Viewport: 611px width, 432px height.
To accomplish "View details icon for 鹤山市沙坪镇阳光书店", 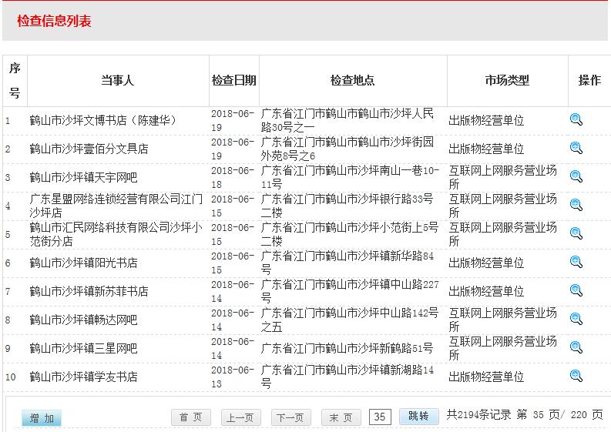I will (576, 262).
